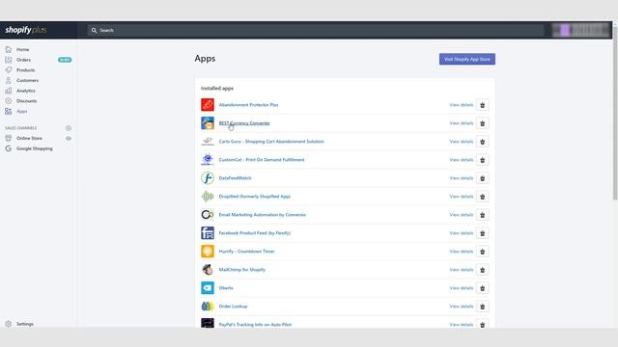View details for CustomCat app
This screenshot has width=618, height=347.
462,160
